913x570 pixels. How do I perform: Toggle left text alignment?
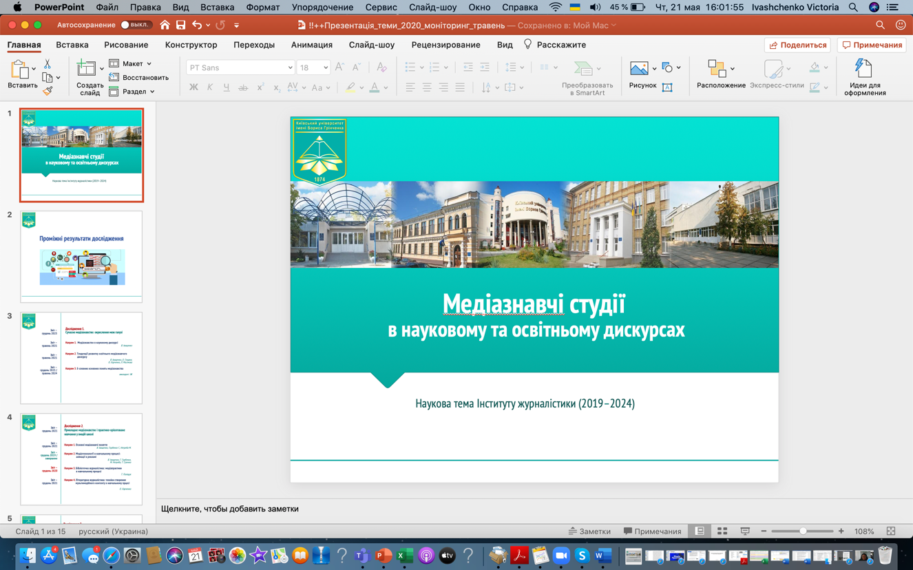pyautogui.click(x=410, y=88)
